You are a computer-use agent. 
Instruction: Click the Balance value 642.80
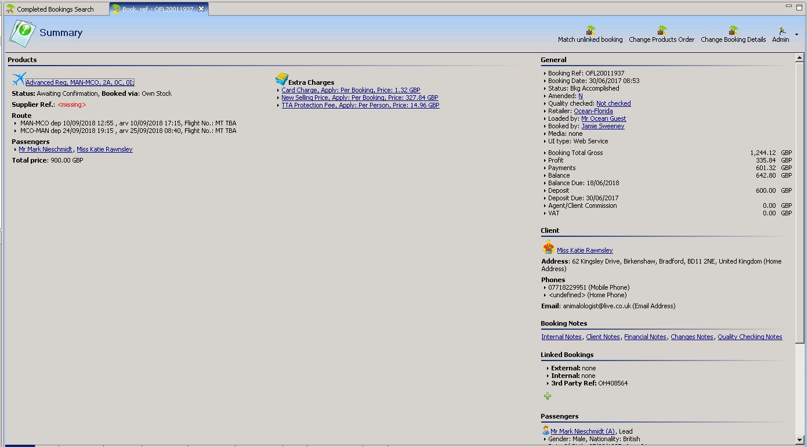click(x=766, y=176)
